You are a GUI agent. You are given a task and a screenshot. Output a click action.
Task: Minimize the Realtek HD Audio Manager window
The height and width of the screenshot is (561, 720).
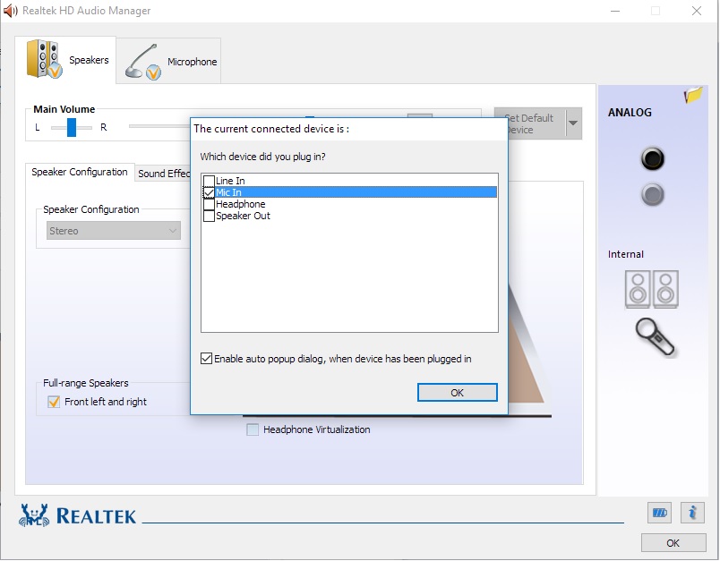click(615, 11)
